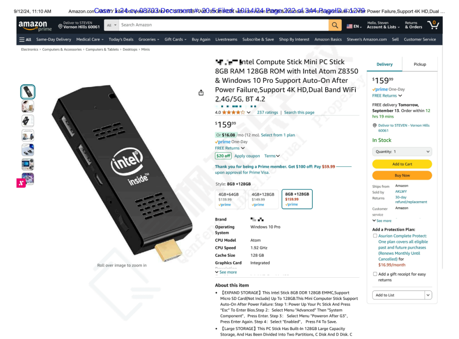This screenshot has width=459, height=339.
Task: Click the share icon beside product image
Action: (x=201, y=93)
